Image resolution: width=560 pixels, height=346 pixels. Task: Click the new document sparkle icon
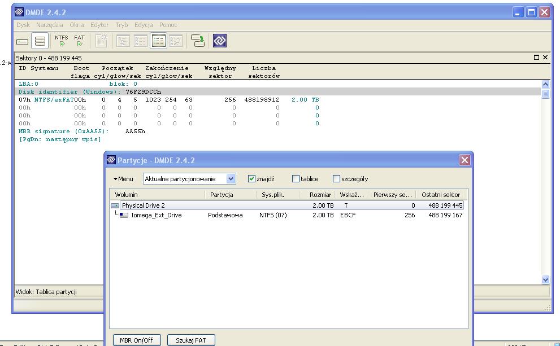point(101,41)
